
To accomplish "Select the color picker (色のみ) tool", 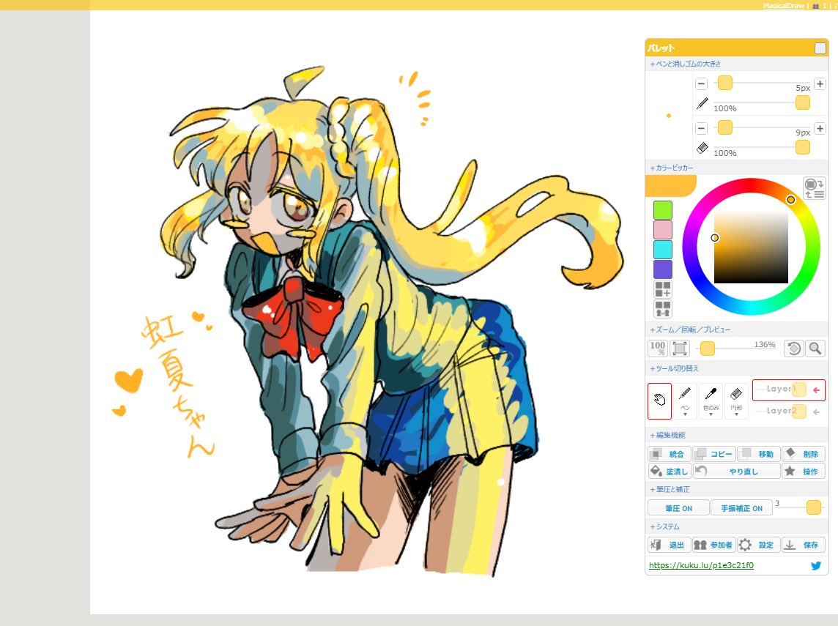I will tap(711, 394).
